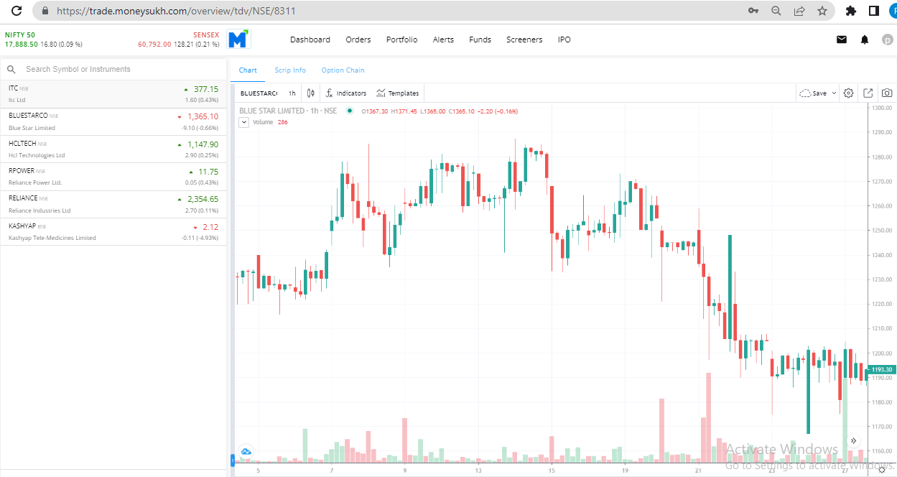
Task: Click the blue cloud logo on the chart
Action: (246, 451)
